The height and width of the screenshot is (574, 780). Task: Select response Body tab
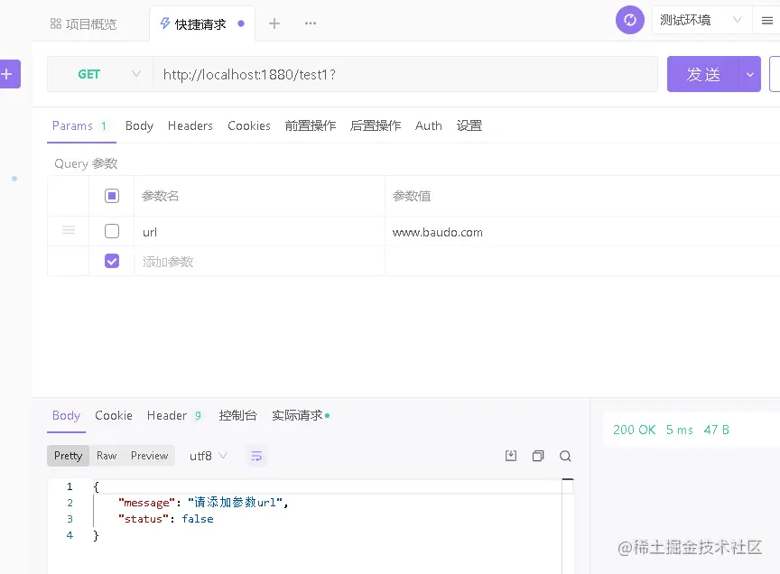pos(66,415)
